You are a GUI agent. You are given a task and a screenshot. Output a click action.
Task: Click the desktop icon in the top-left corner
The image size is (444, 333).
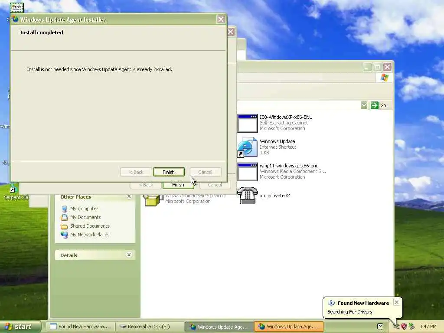click(17, 8)
